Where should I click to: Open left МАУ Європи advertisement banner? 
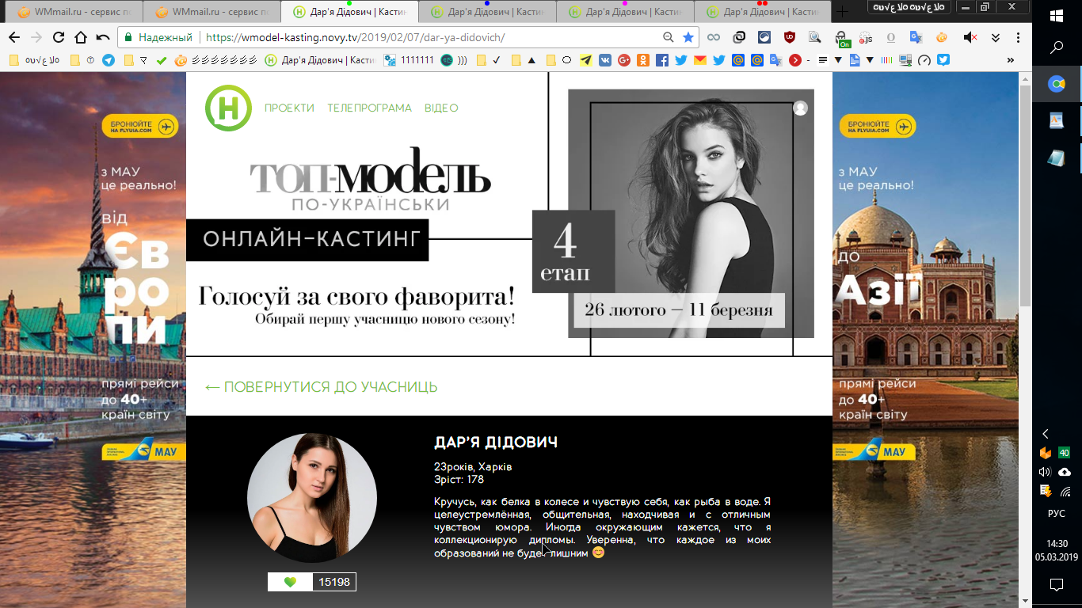point(93,340)
